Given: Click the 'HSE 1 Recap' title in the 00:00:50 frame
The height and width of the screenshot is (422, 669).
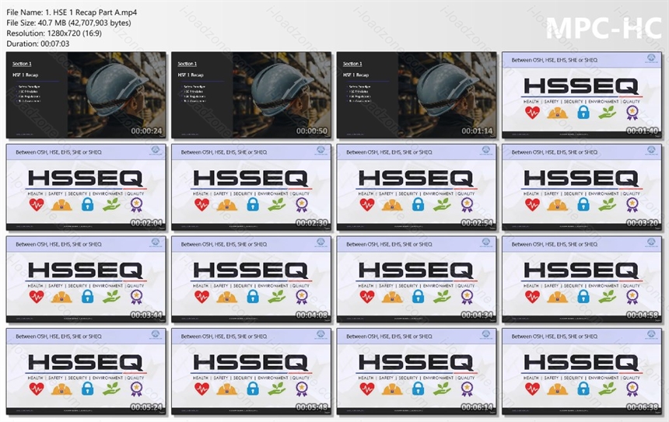Looking at the screenshot, I should (x=191, y=75).
